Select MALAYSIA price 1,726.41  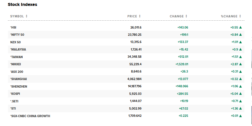[x=136, y=50]
